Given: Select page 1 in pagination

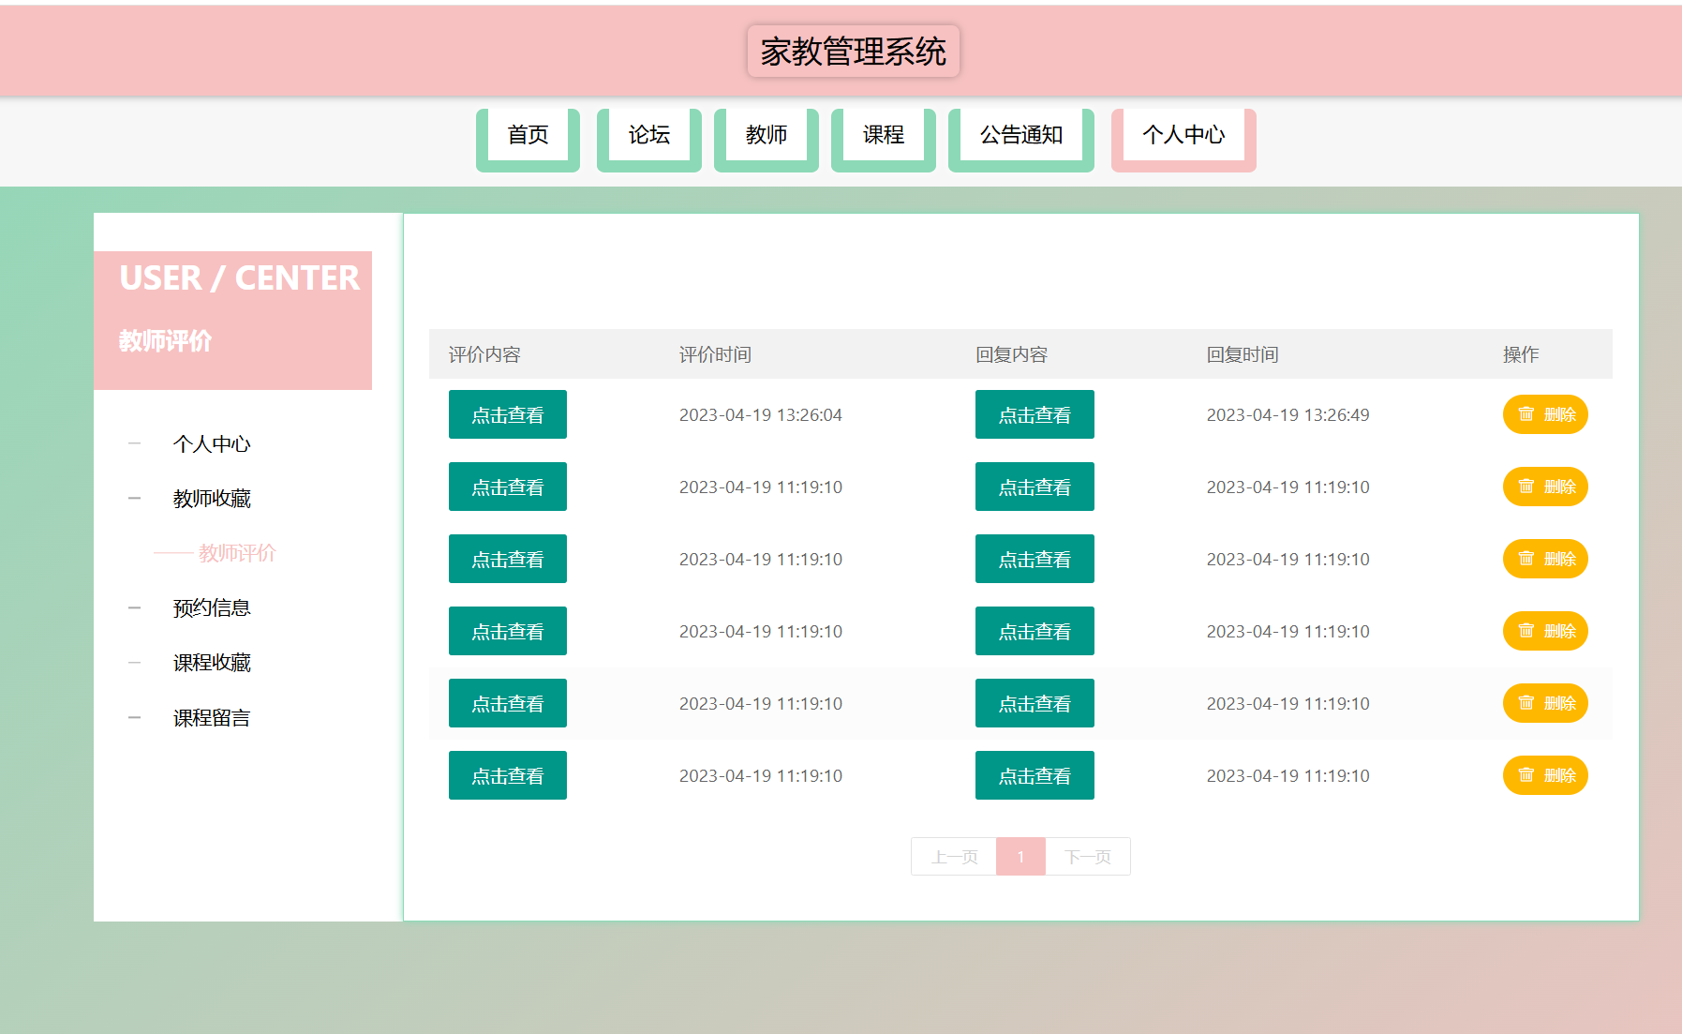Looking at the screenshot, I should point(1020,857).
